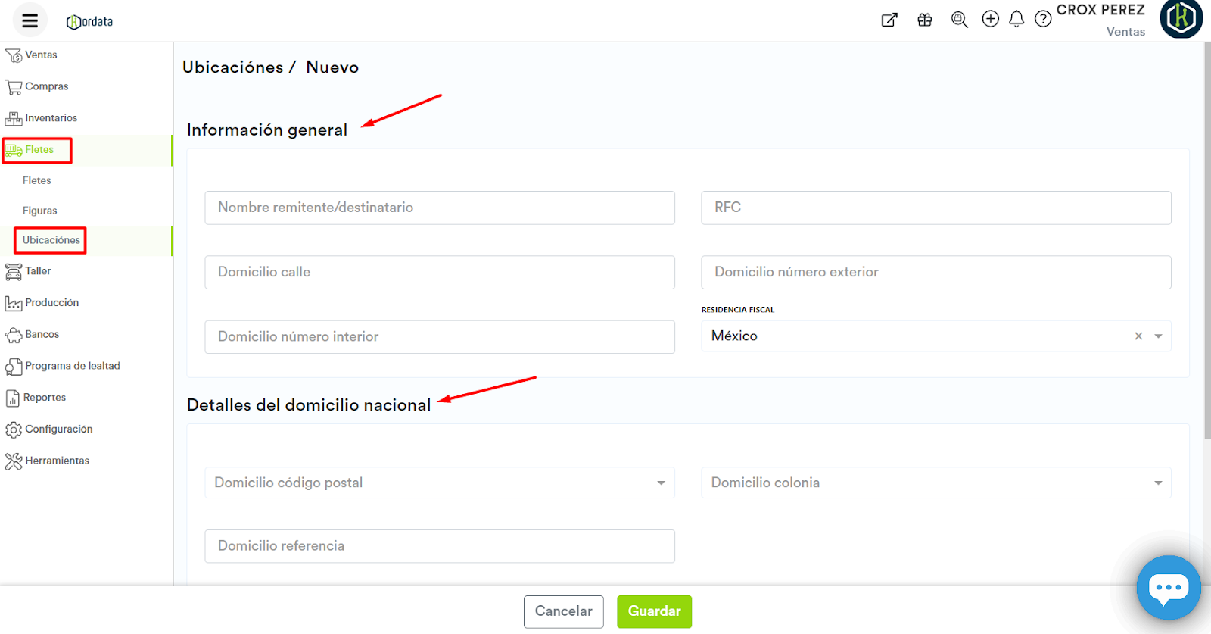The height and width of the screenshot is (634, 1211).
Task: Focus the Nombre remitente/destinatario field
Action: point(439,208)
